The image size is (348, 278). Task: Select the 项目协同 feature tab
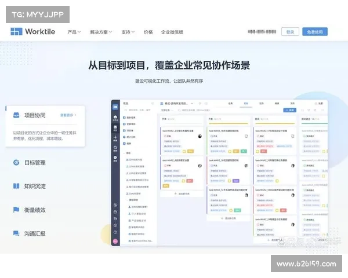pyautogui.click(x=45, y=126)
